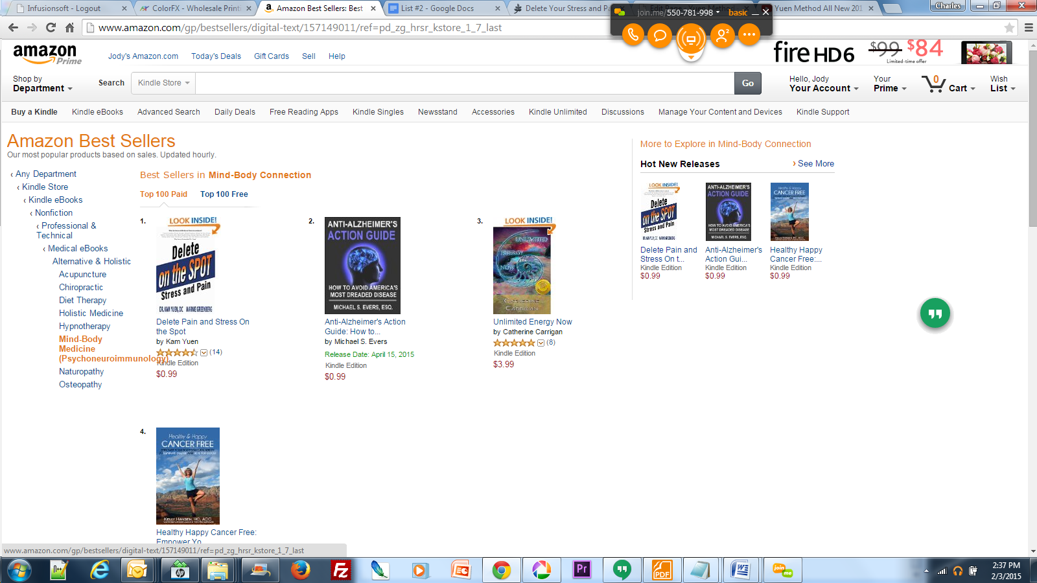
Task: Click the join.me share screen icon
Action: [691, 40]
